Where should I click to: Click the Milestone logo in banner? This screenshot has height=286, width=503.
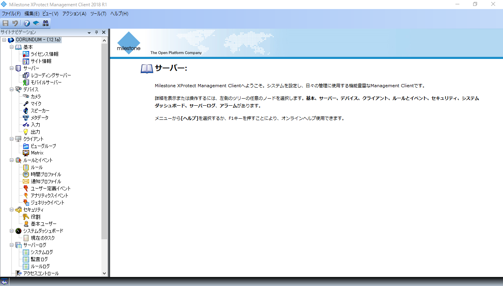[129, 43]
